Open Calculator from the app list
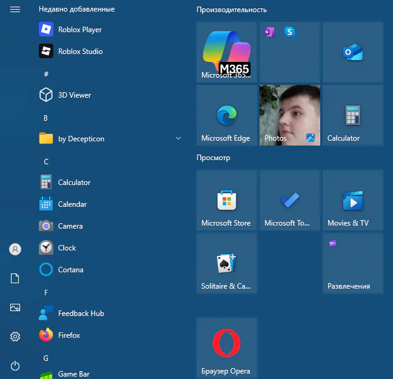Screen dimensions: 393x379 tap(110, 183)
